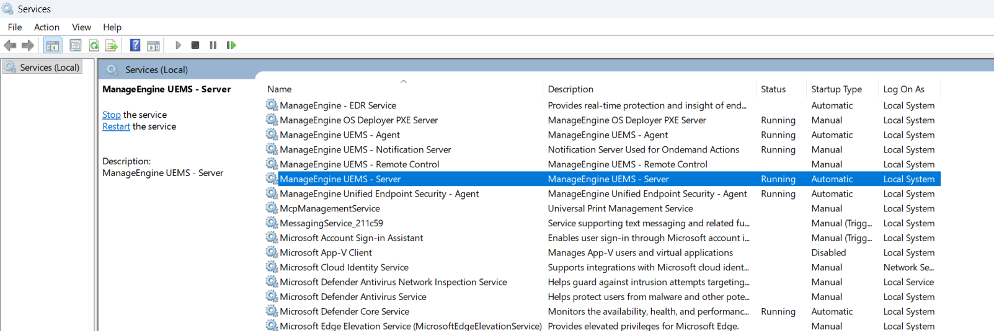Select Microsoft Defender Core Service row

point(602,312)
